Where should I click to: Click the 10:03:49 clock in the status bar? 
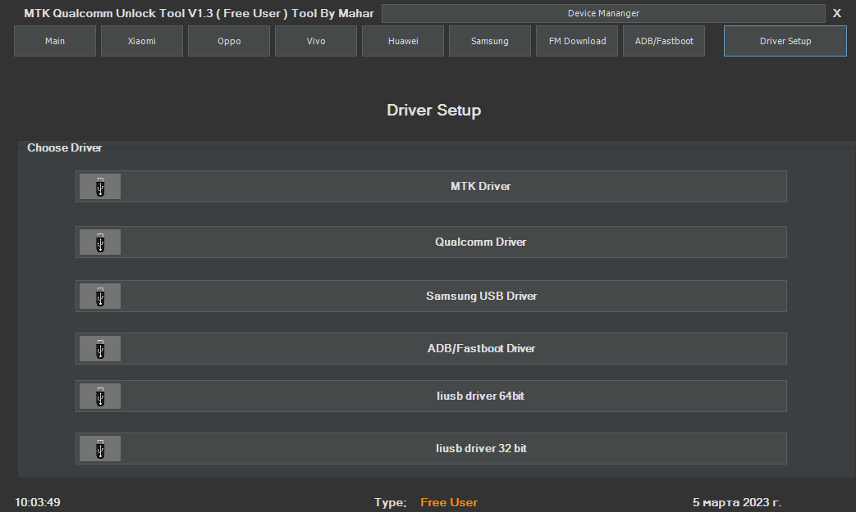tap(38, 503)
